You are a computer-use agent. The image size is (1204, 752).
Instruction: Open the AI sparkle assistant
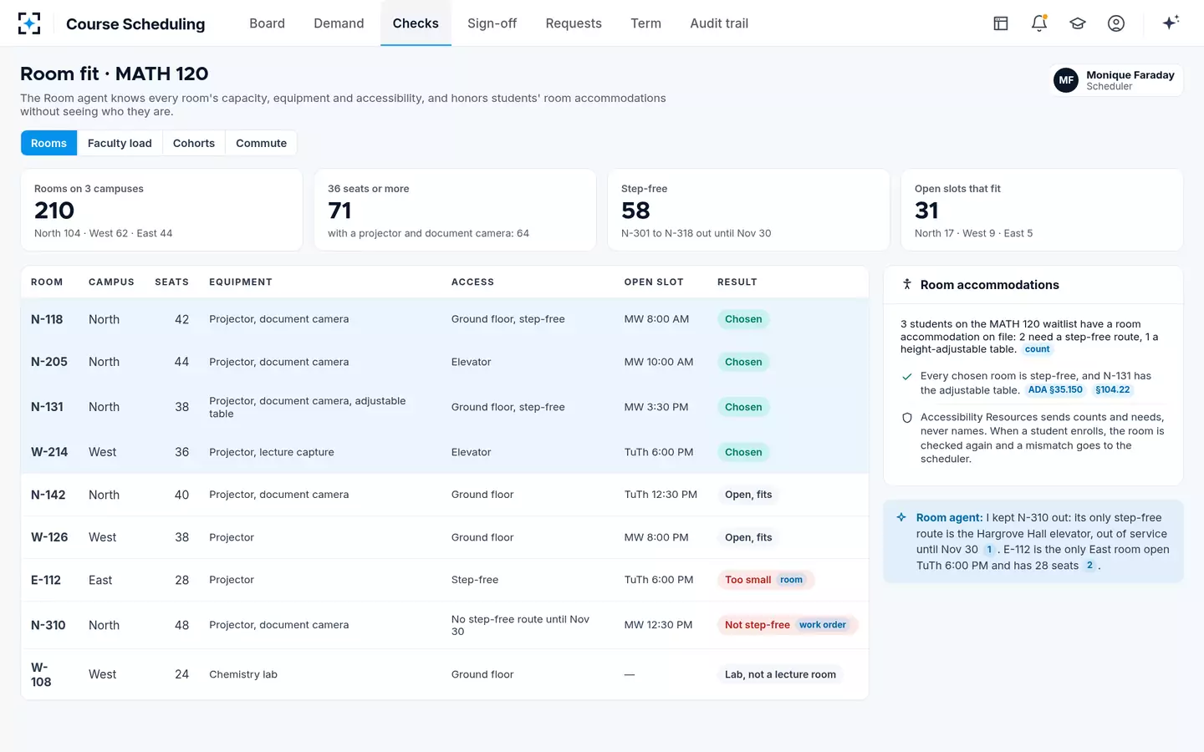[1171, 23]
